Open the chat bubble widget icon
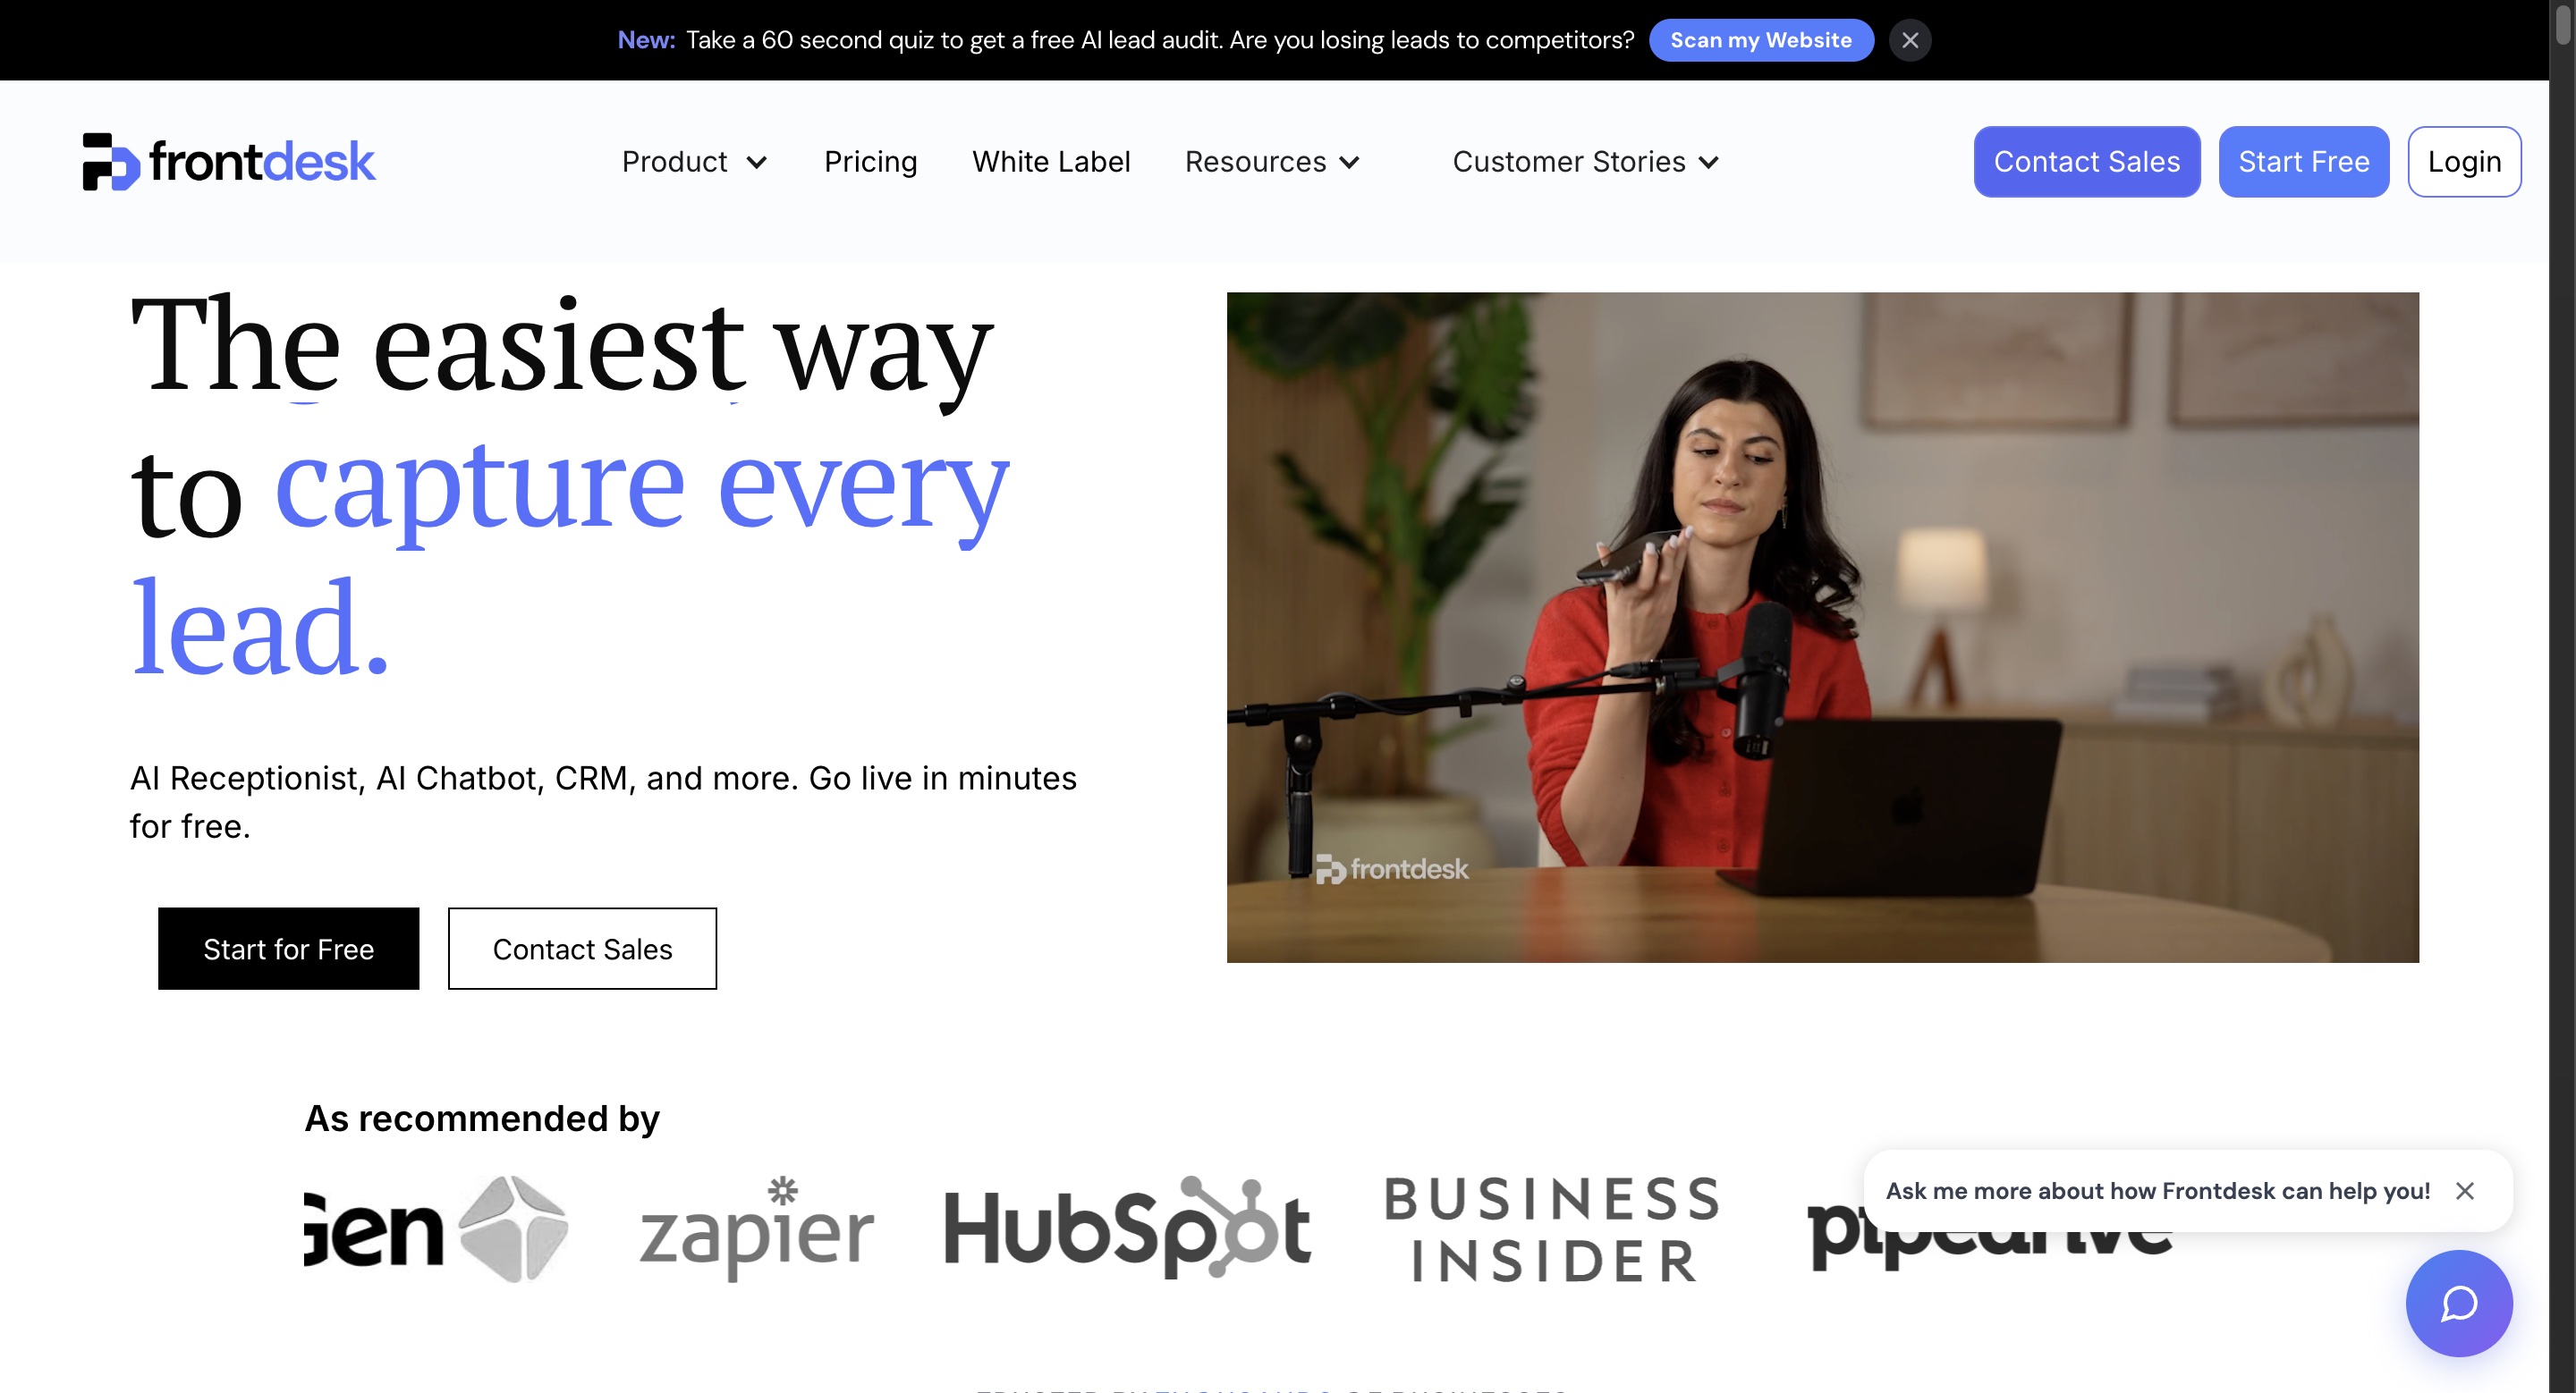 click(2459, 1303)
